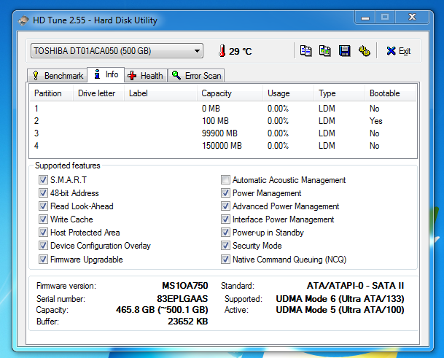The height and width of the screenshot is (358, 444).
Task: Open the TOSHIBA DT01ACA050 drive dropdown
Action: coord(117,51)
